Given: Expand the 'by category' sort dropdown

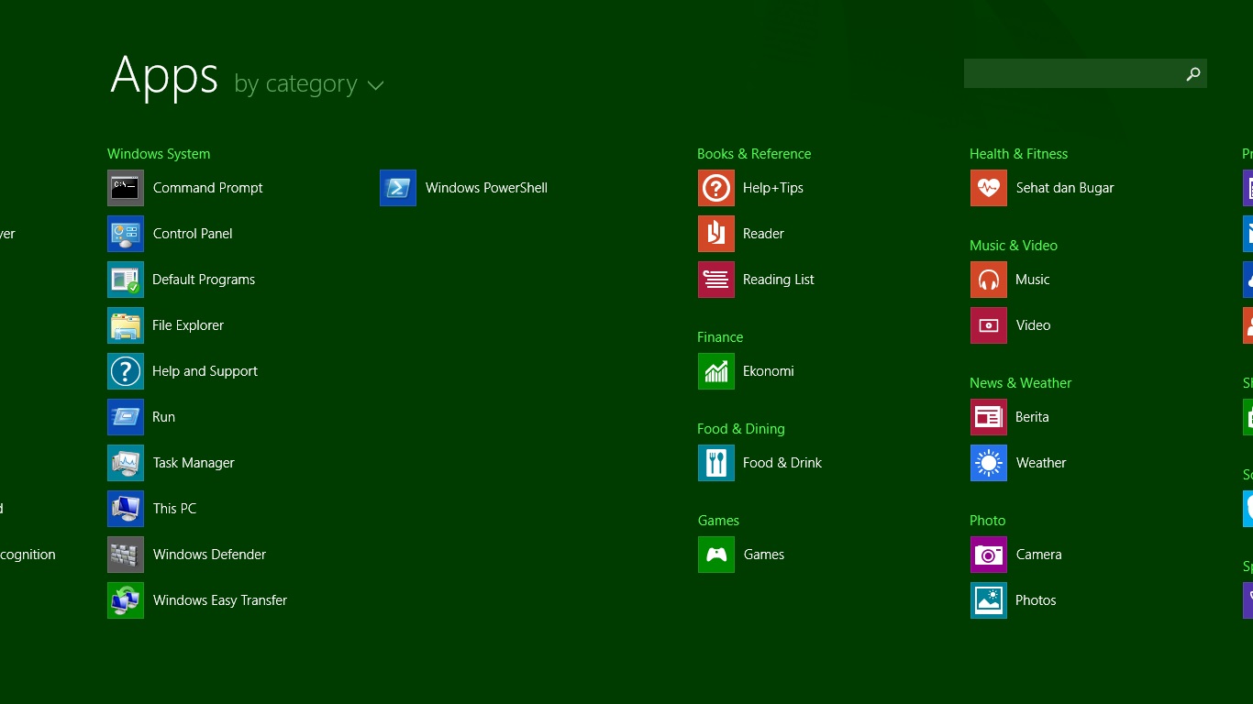Looking at the screenshot, I should coord(309,84).
